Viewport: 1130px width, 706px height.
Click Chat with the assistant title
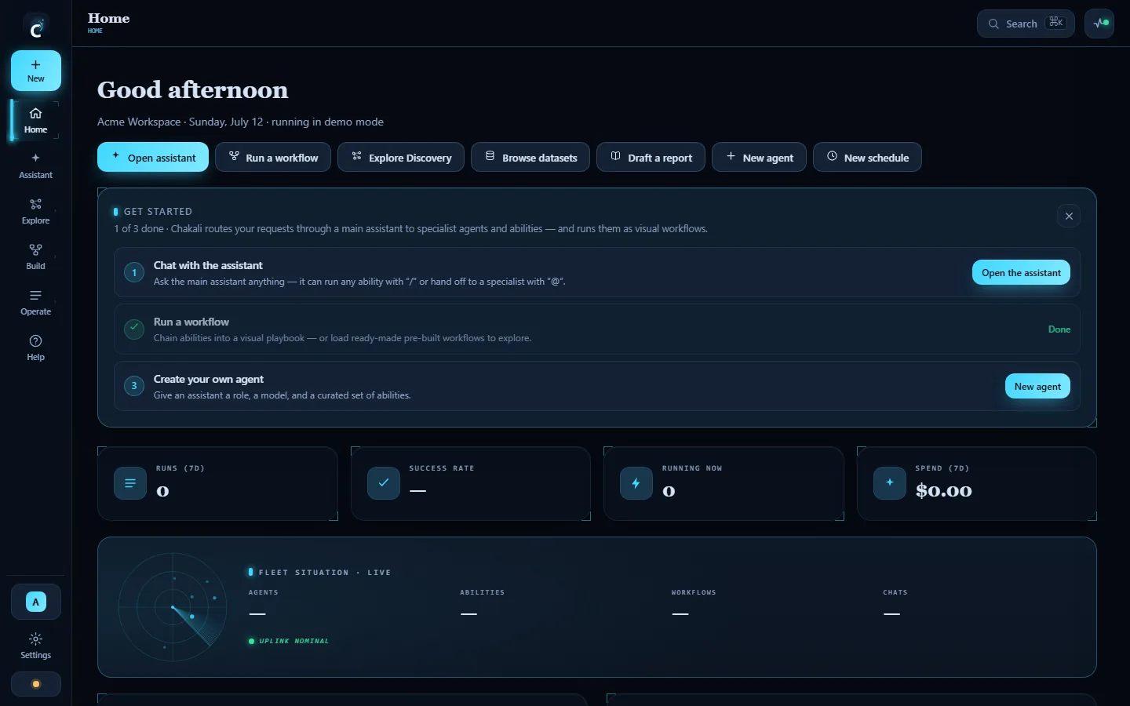point(208,265)
